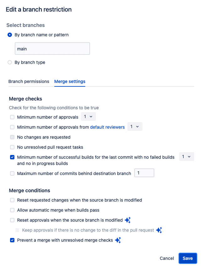This screenshot has height=268, width=202.
Task: Follow the default reviewers link
Action: (107, 127)
